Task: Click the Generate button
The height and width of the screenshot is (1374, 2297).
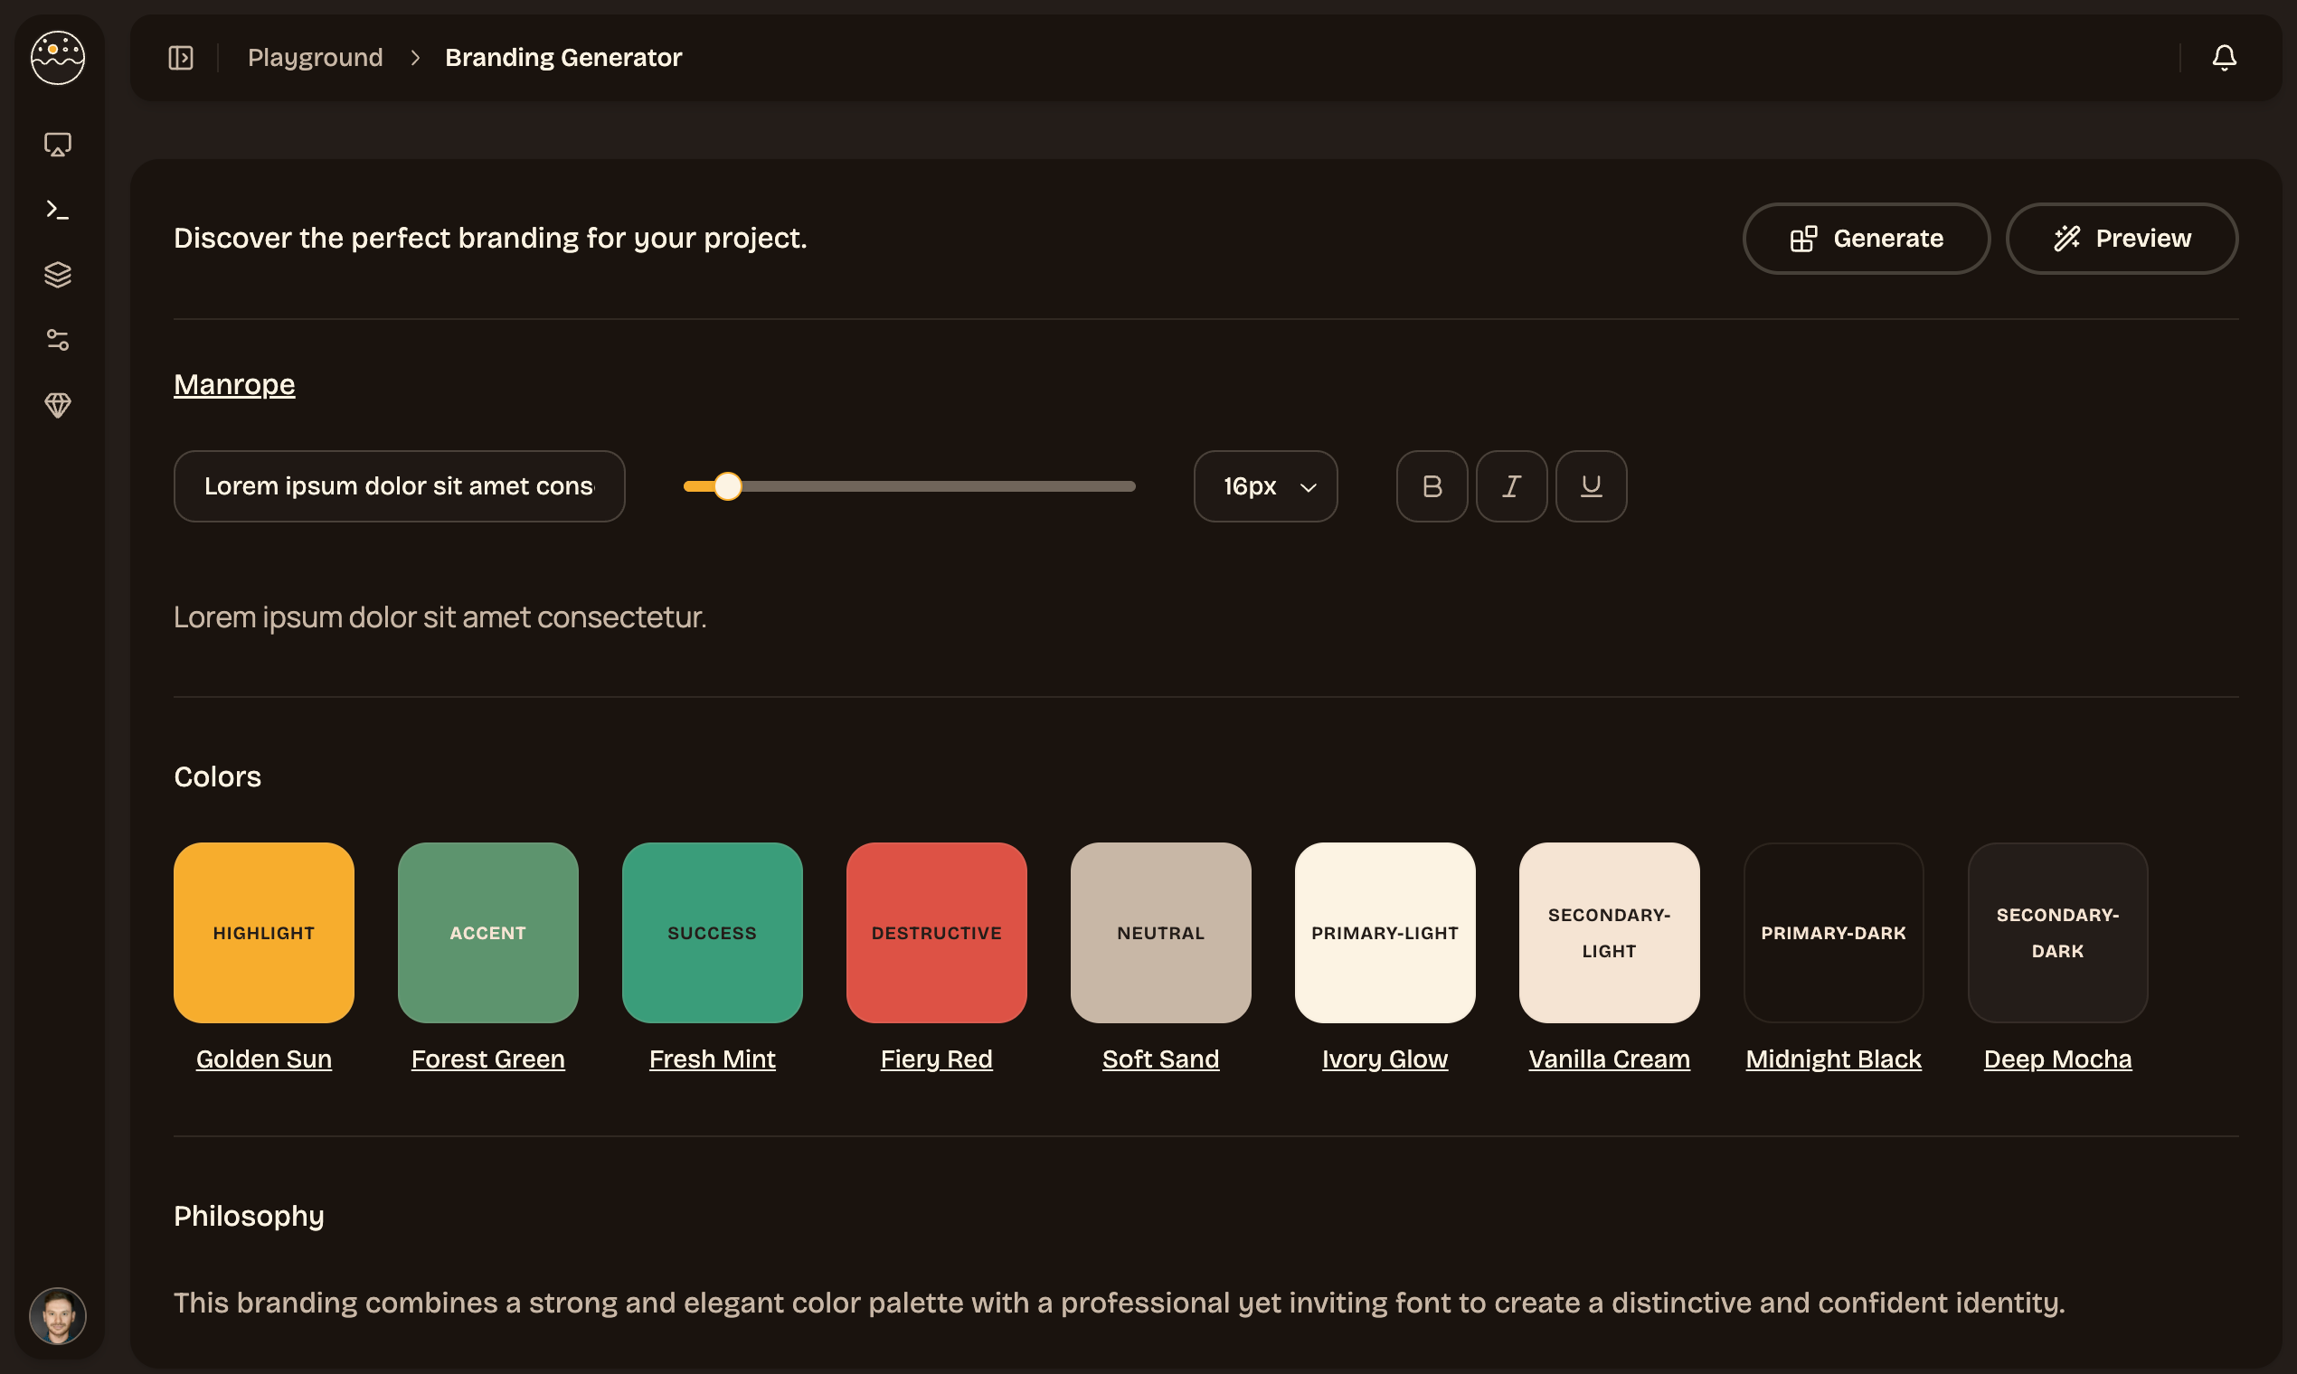Action: (x=1866, y=239)
